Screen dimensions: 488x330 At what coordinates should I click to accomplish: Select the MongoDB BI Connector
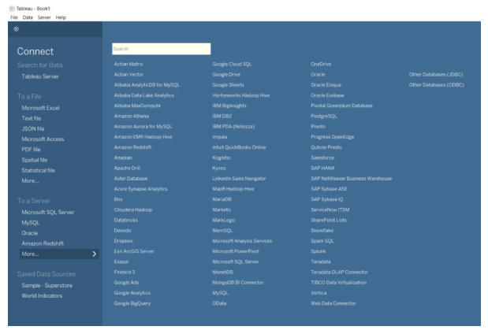click(238, 283)
